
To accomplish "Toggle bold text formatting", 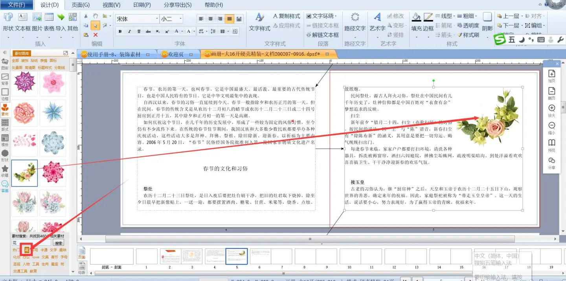I will [120, 31].
